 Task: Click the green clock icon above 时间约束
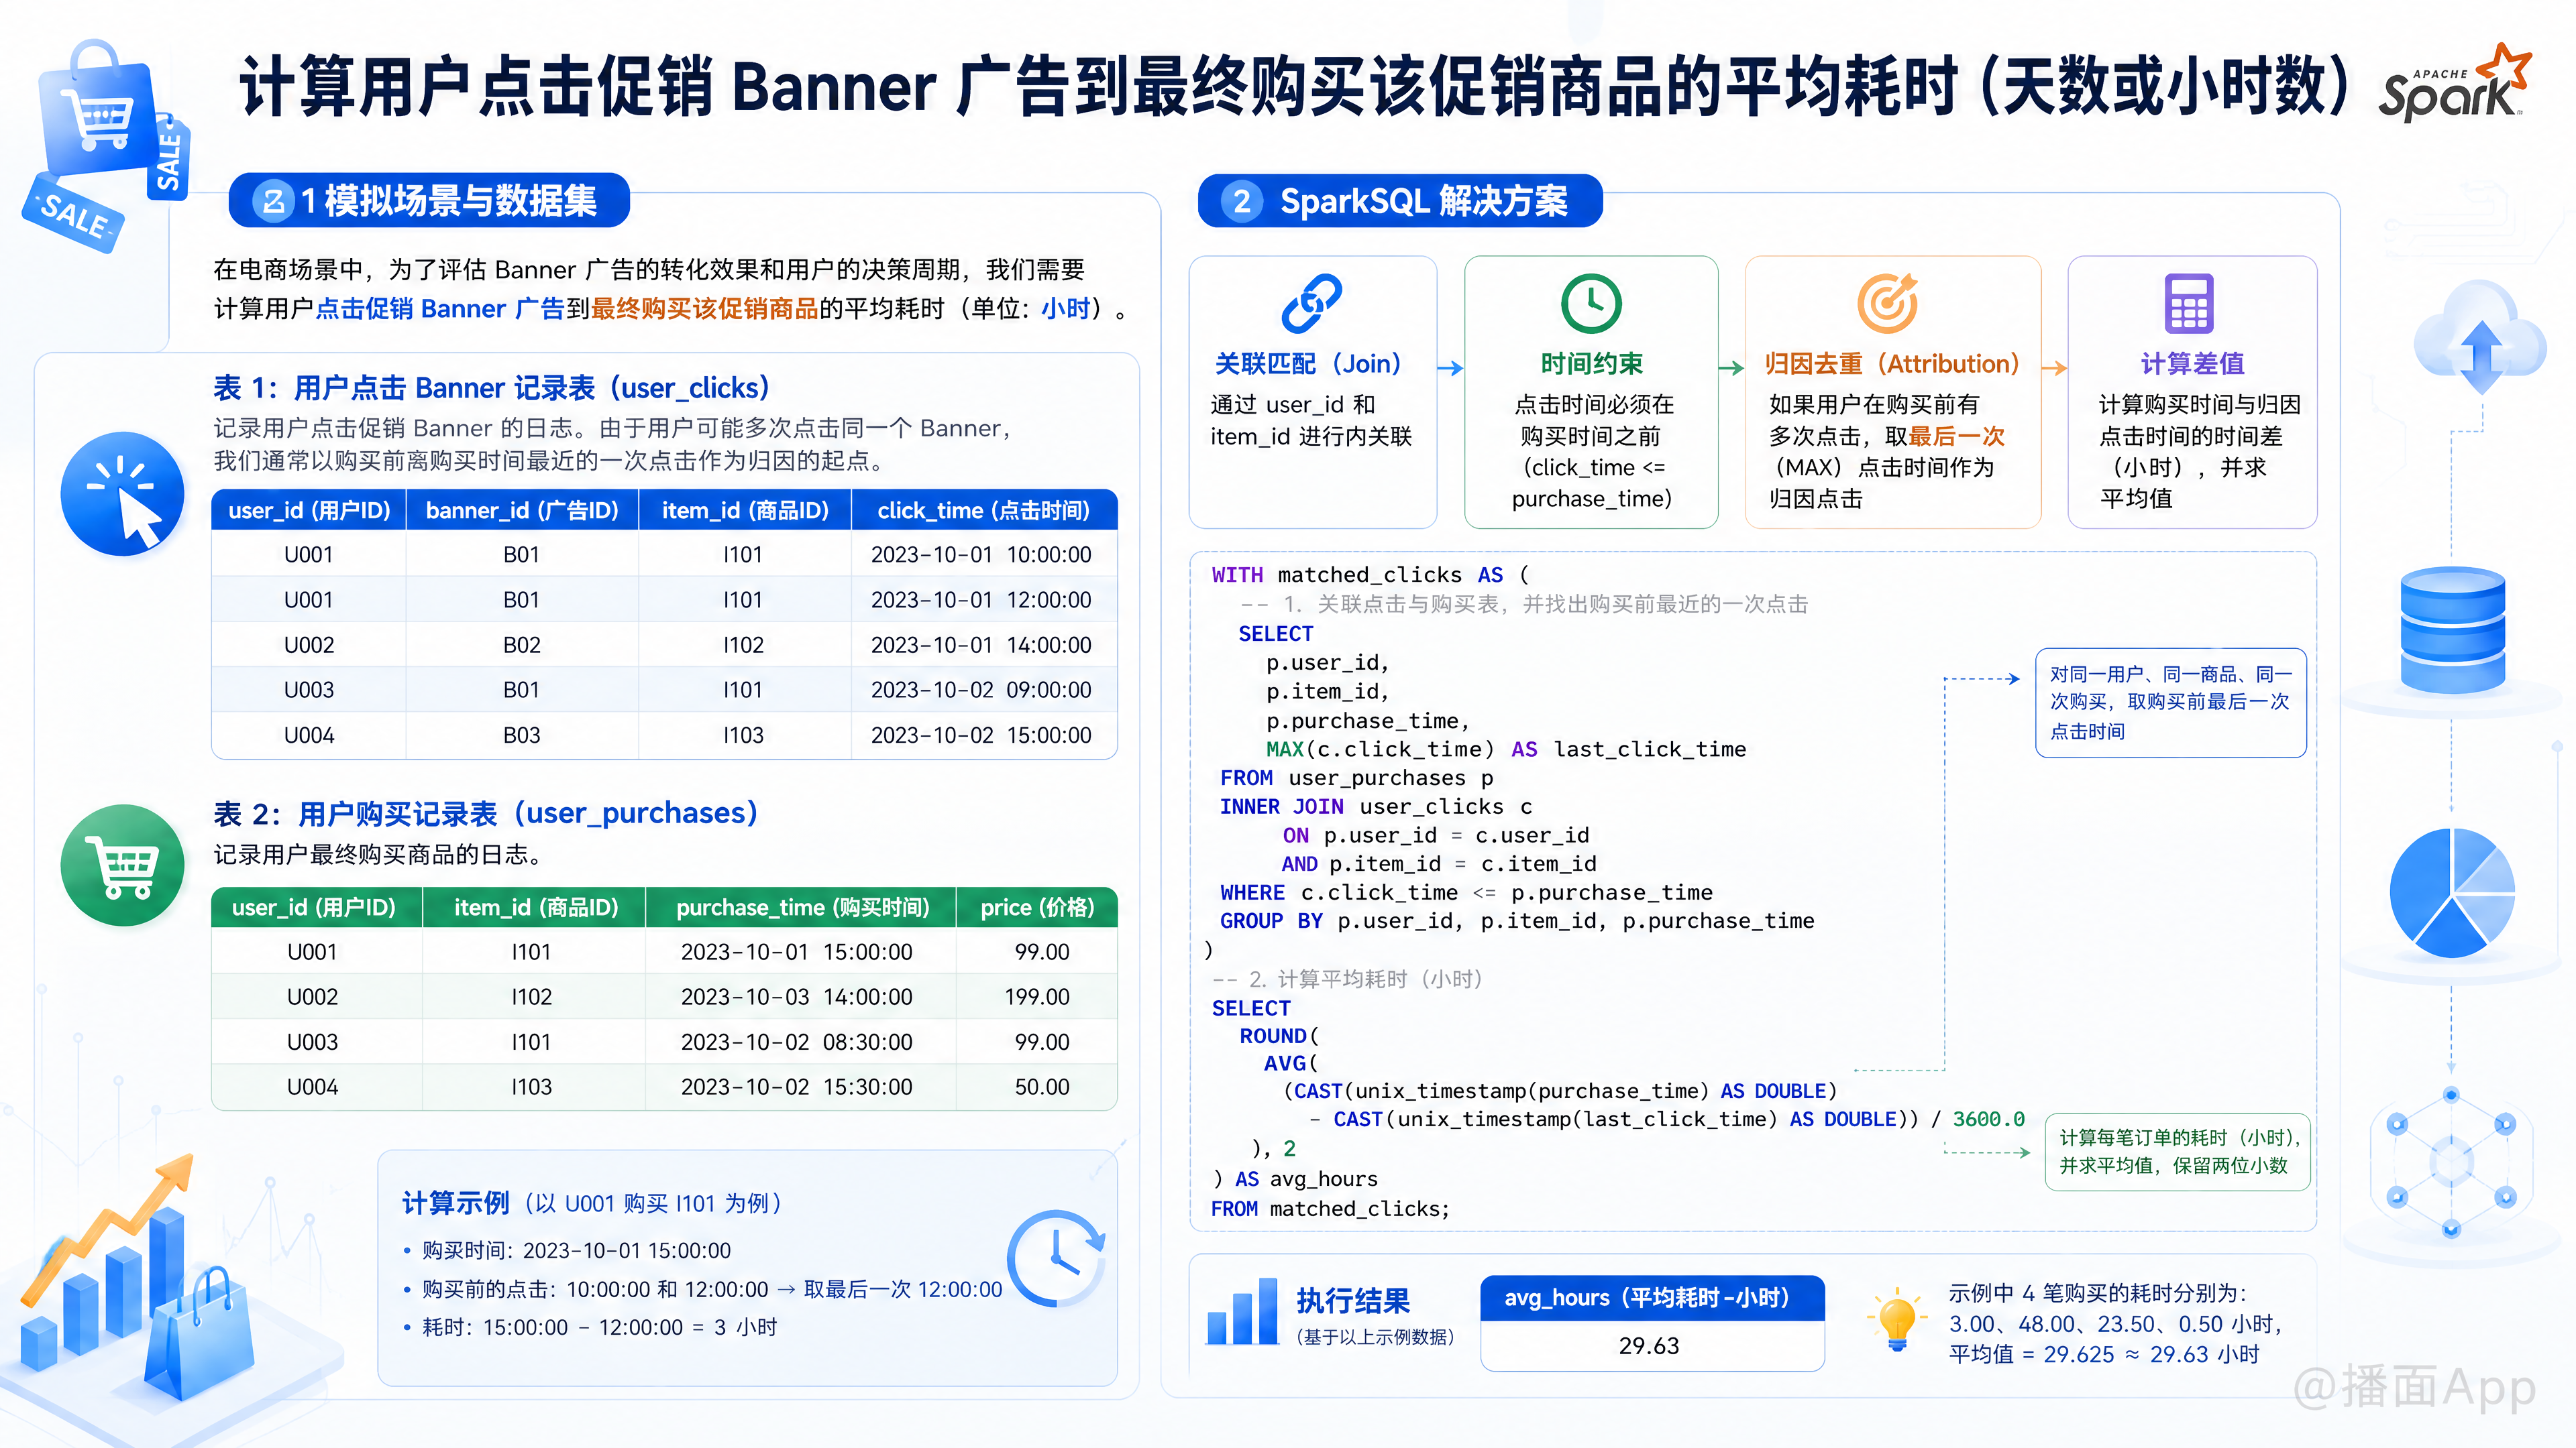coord(1590,303)
